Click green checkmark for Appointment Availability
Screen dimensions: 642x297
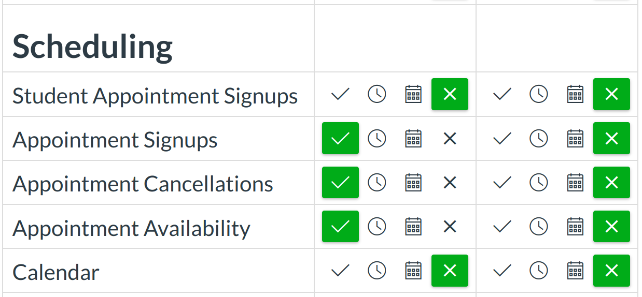(x=340, y=226)
